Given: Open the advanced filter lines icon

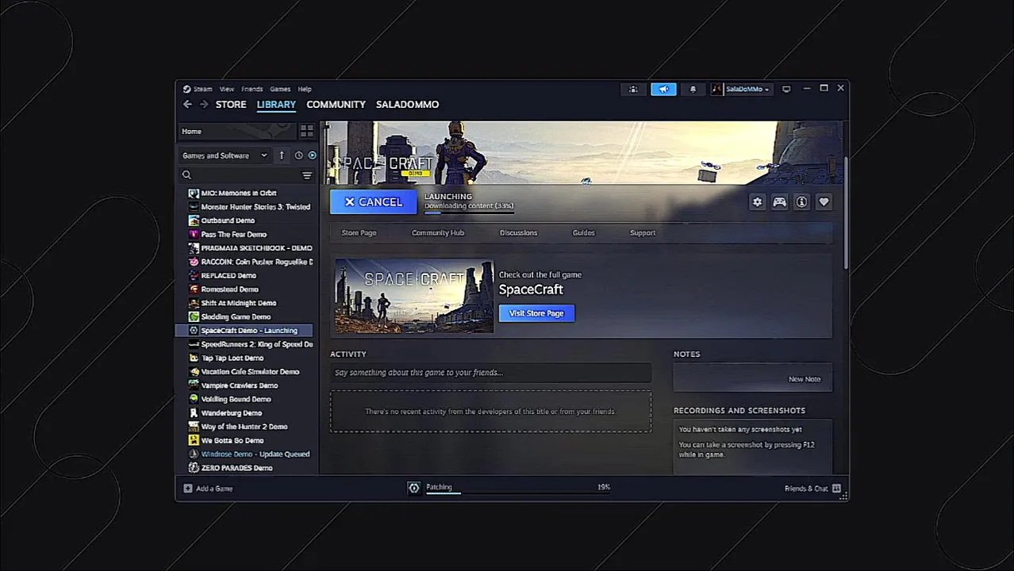Looking at the screenshot, I should 307,175.
